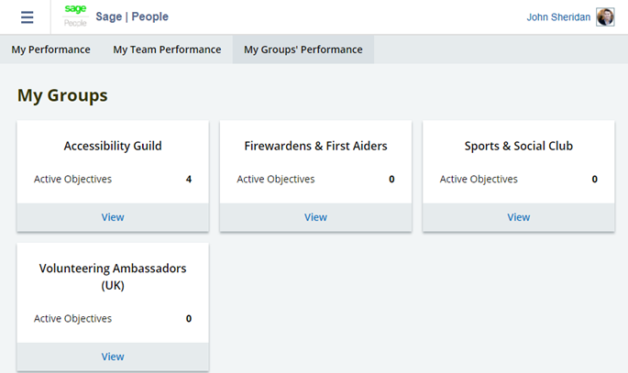
Task: View the Sports & Social Club group
Action: click(x=518, y=217)
